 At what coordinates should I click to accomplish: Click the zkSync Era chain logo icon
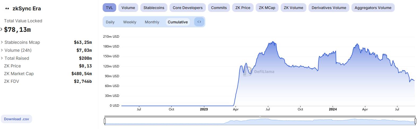tap(7, 8)
